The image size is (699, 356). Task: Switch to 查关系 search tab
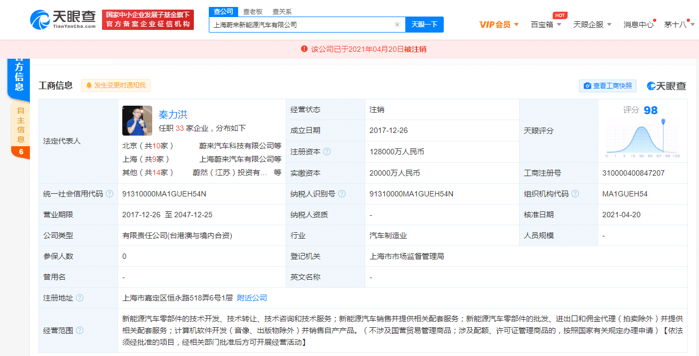pyautogui.click(x=282, y=12)
